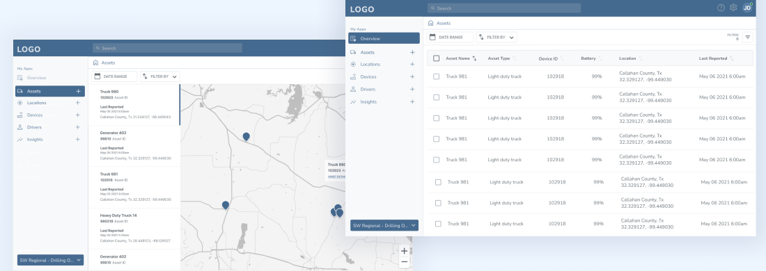Check the first Truck 981 row checkbox
This screenshot has width=766, height=271.
tap(436, 76)
